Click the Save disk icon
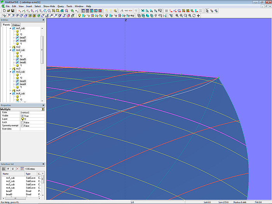 pyautogui.click(x=12, y=10)
